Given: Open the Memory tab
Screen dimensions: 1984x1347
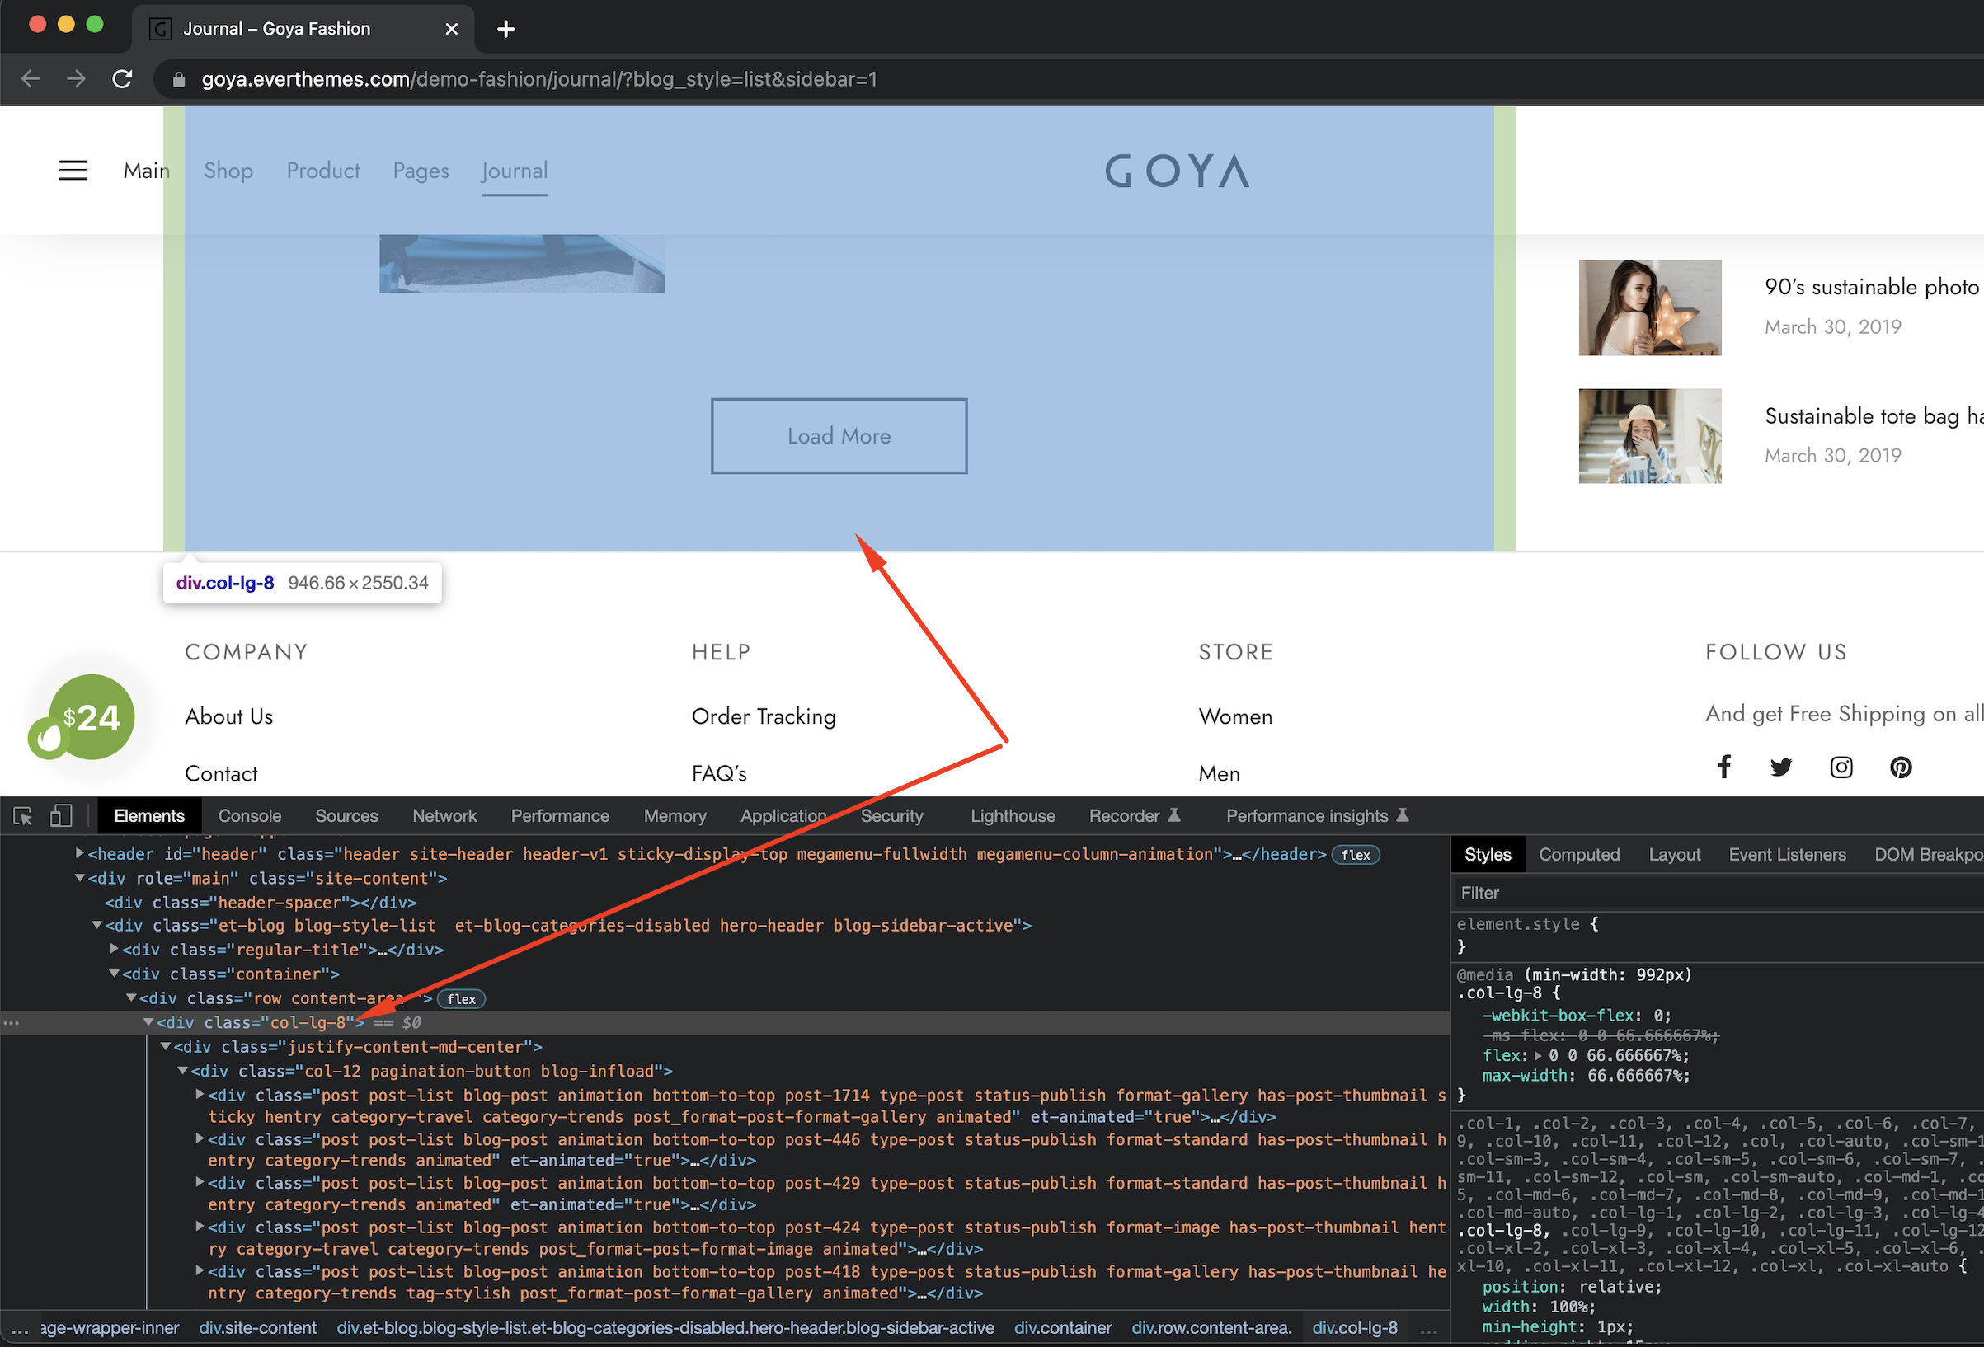Looking at the screenshot, I should point(675,816).
